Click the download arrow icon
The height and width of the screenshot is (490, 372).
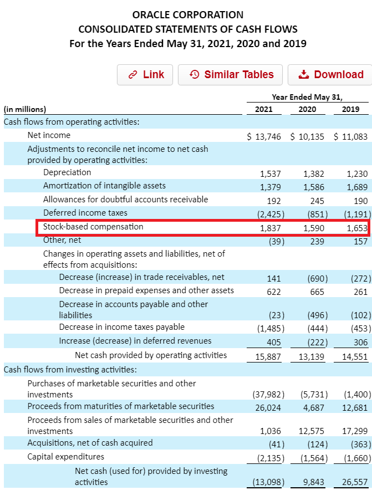pos(304,75)
